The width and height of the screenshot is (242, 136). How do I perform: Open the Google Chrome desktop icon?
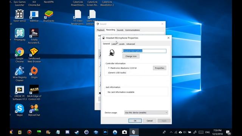coord(19,55)
